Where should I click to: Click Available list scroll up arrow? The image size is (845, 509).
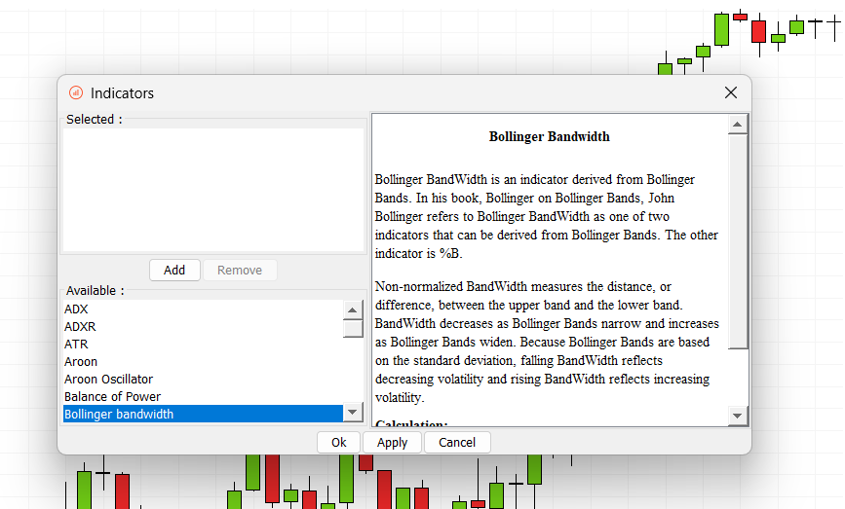coord(353,309)
